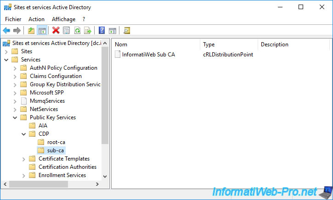Expand the NetServices node
This screenshot has height=200, width=333.
(x=15, y=110)
